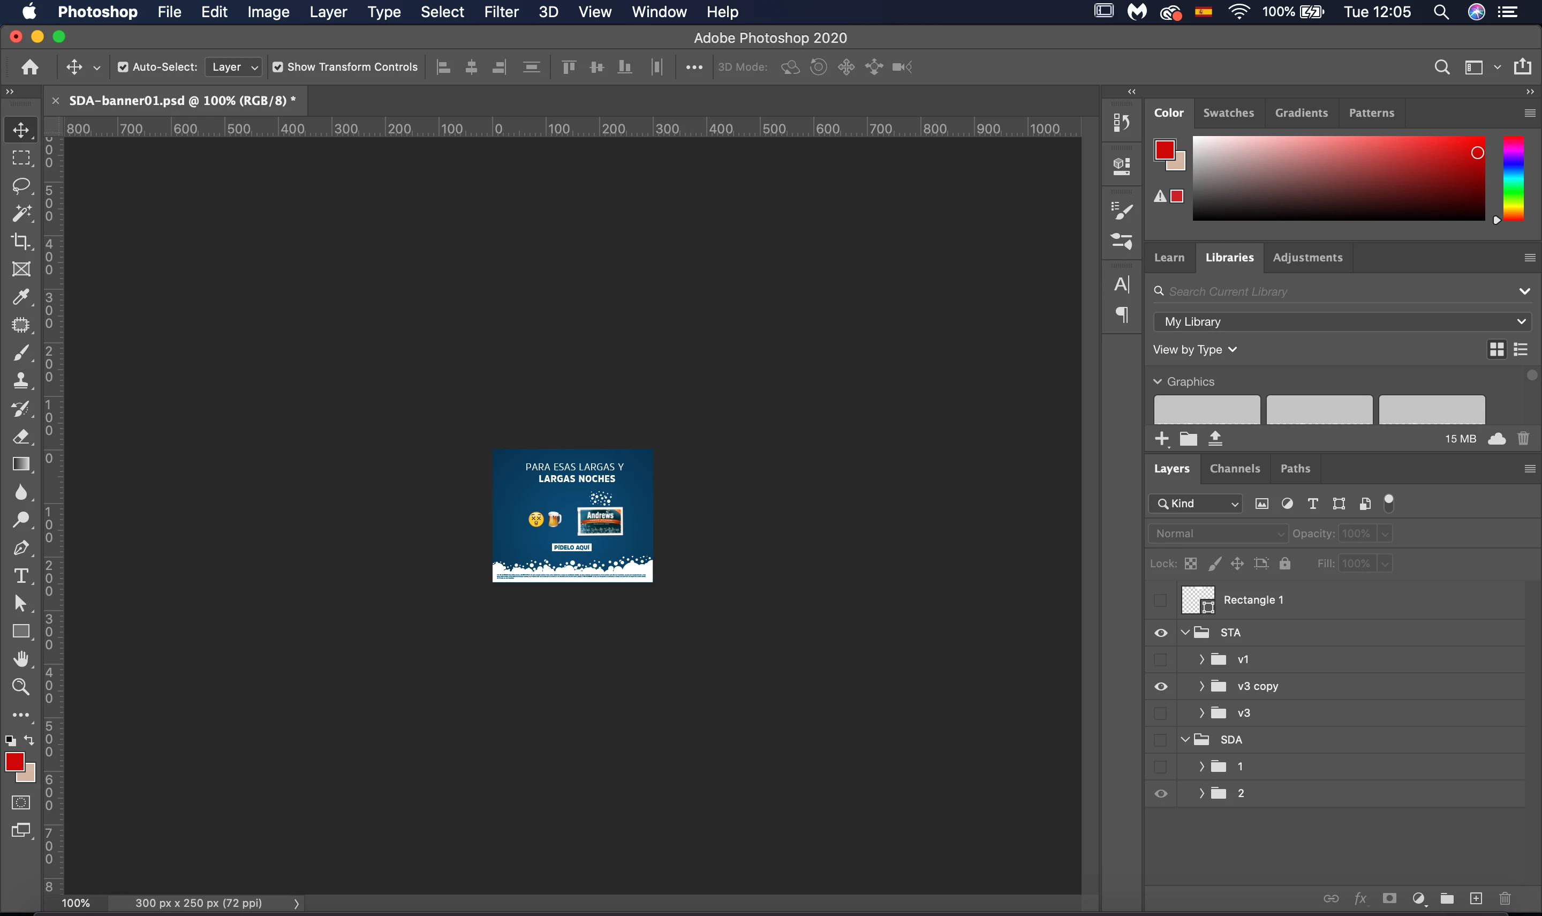
Task: Select the Horizontal Type tool
Action: point(21,576)
